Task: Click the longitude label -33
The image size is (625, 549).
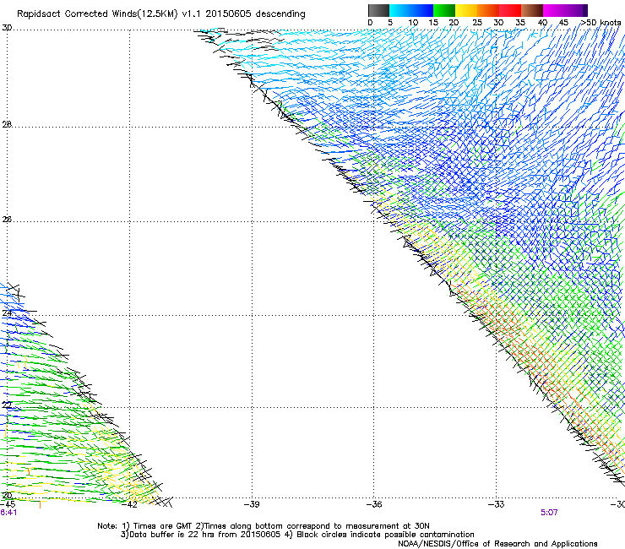Action: pos(497,504)
